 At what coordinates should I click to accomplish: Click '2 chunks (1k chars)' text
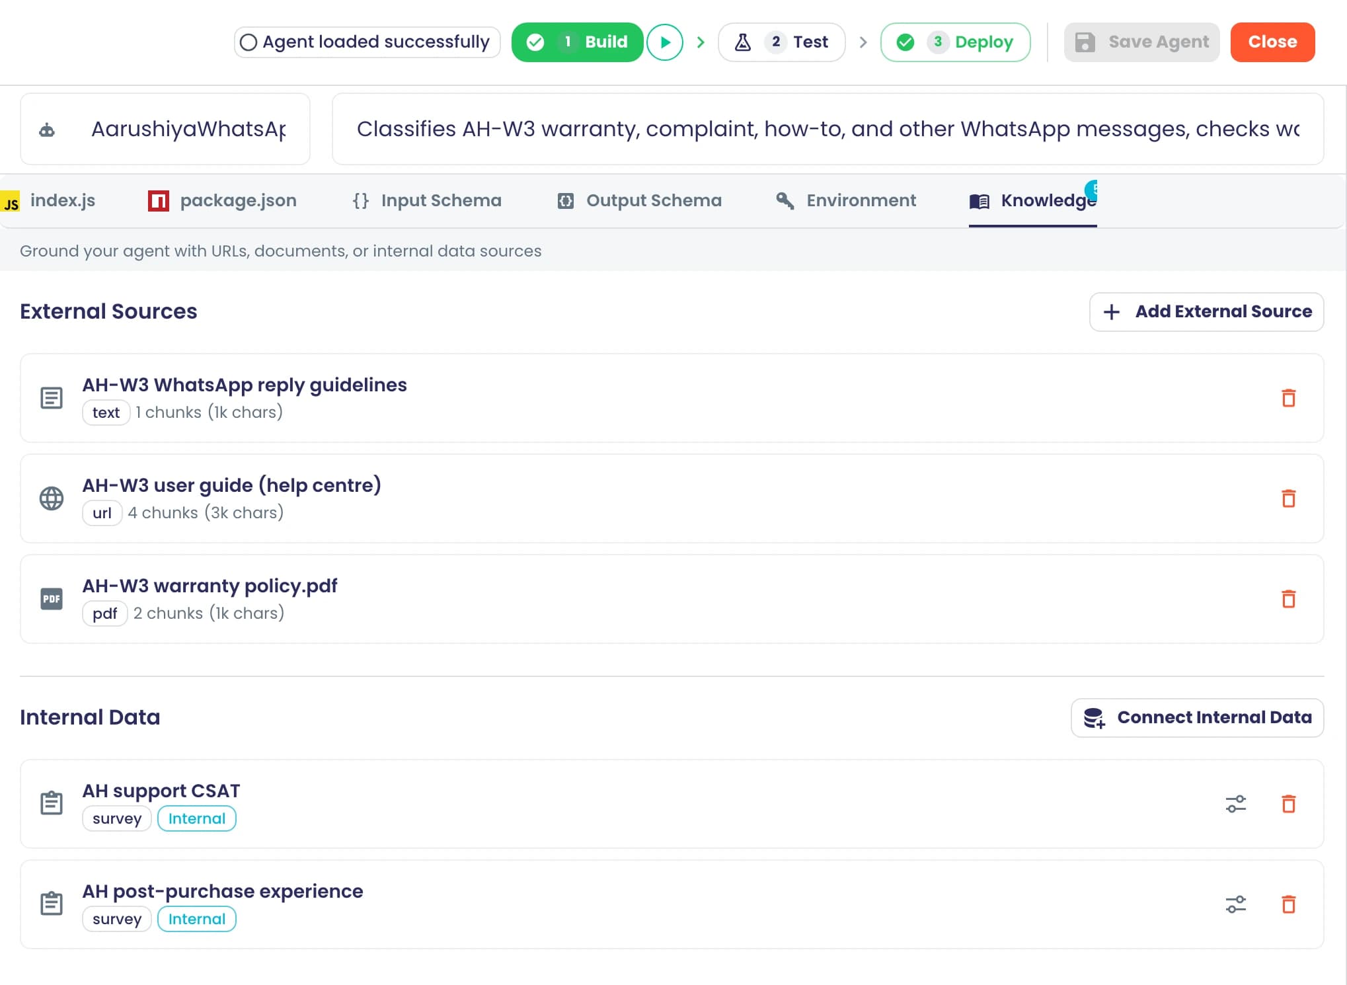click(x=209, y=613)
